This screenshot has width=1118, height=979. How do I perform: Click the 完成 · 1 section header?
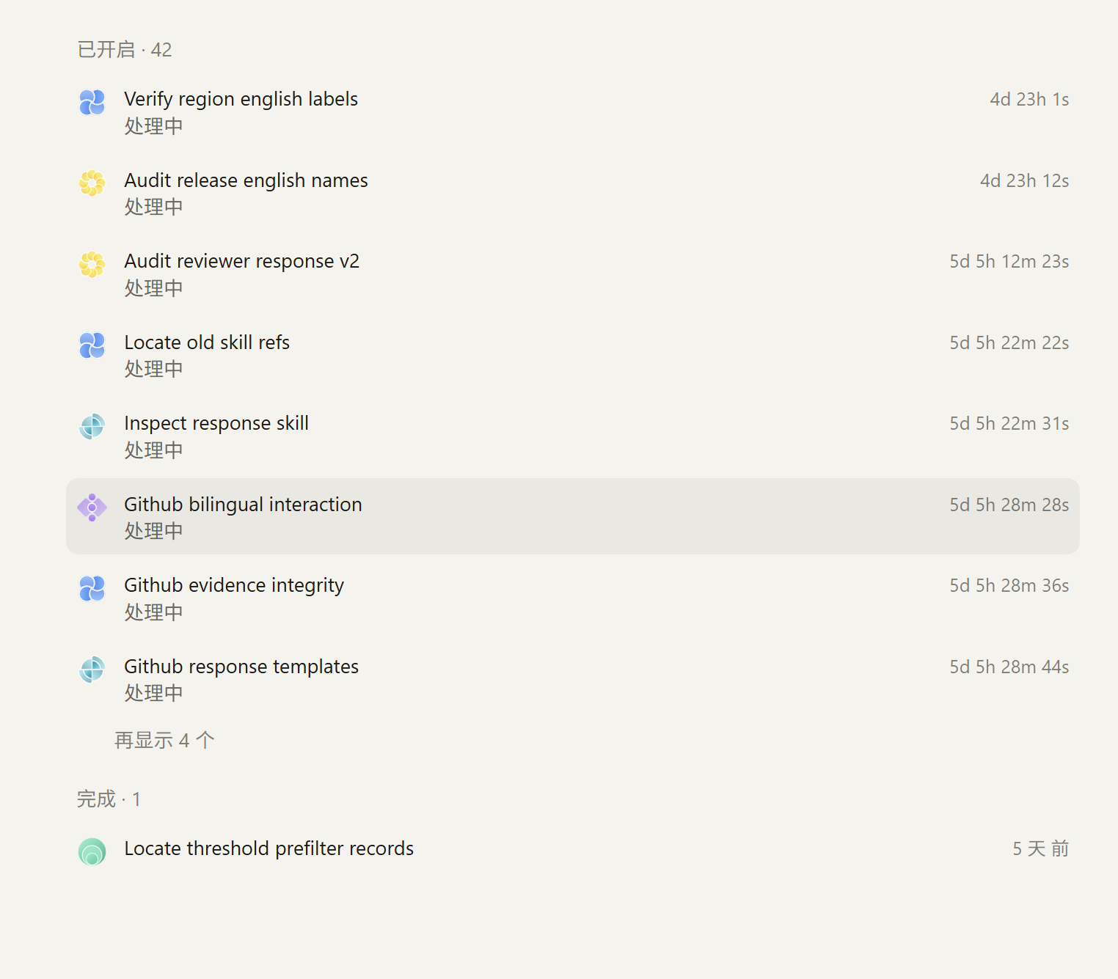click(109, 799)
